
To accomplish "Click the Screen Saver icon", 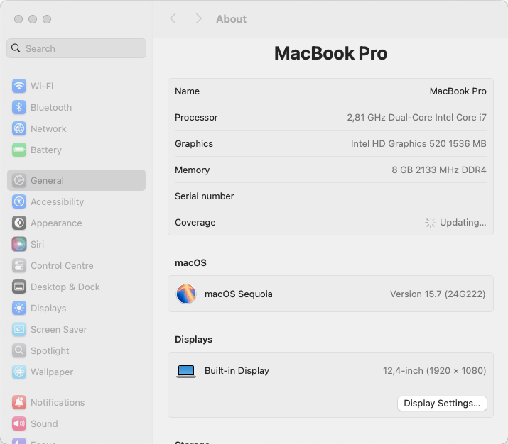I will (19, 329).
